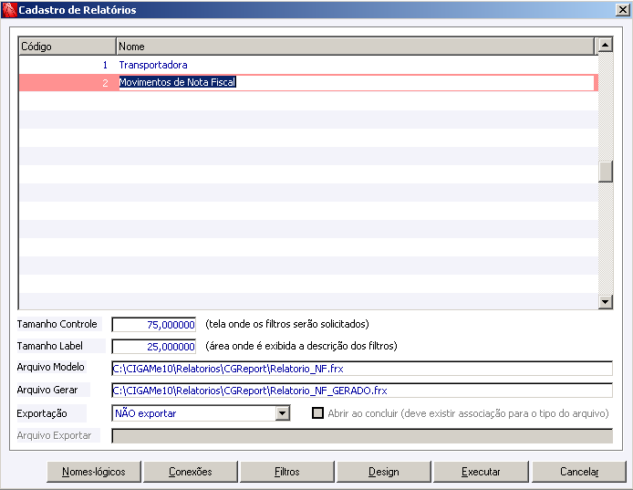Click the Arquivo Gerar path field
633x490 pixels.
click(362, 391)
